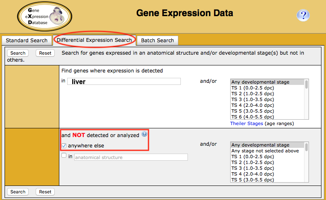This screenshot has height=200, width=326.
Task: Select TS 6 (4.0-5.5 dpc) in upper list
Action: coord(267,117)
